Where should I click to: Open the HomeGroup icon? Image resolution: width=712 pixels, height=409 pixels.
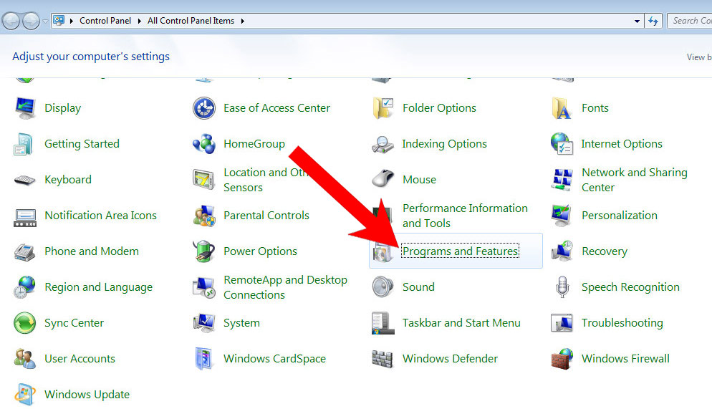click(x=204, y=144)
